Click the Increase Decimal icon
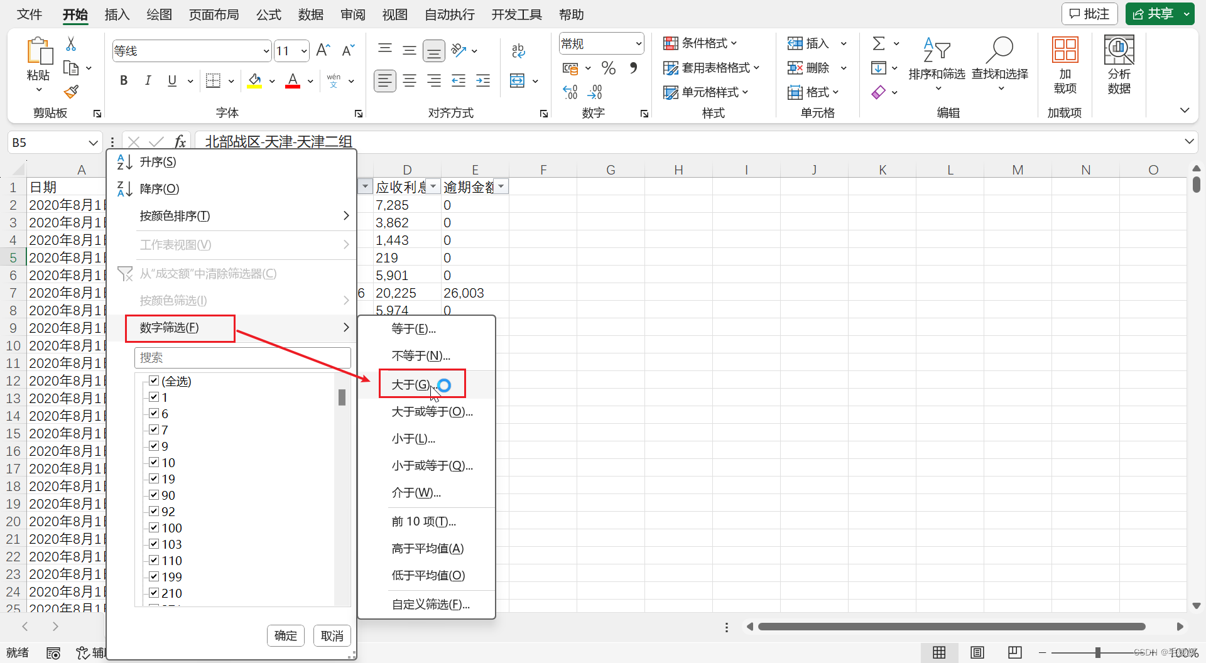Viewport: 1206px width, 663px height. (570, 92)
